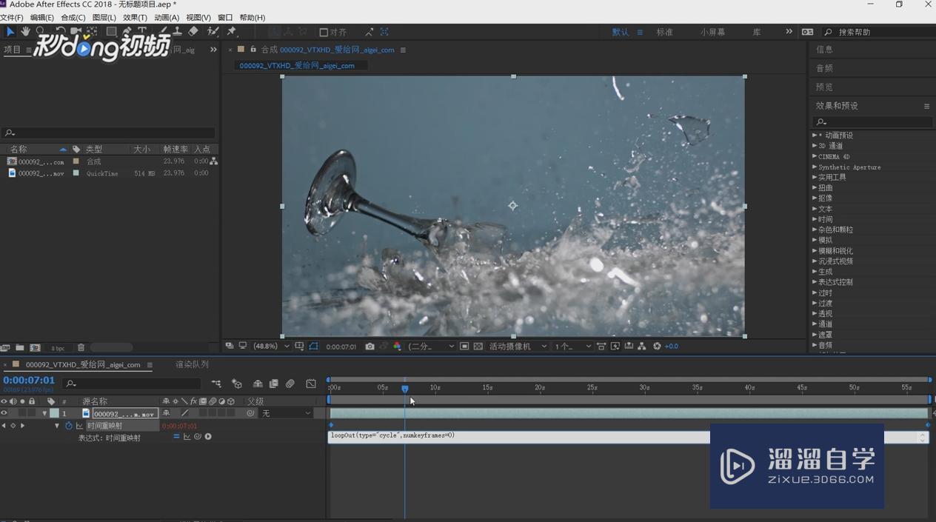The width and height of the screenshot is (936, 522).
Task: Select the Rectangle shape tool
Action: click(x=111, y=32)
